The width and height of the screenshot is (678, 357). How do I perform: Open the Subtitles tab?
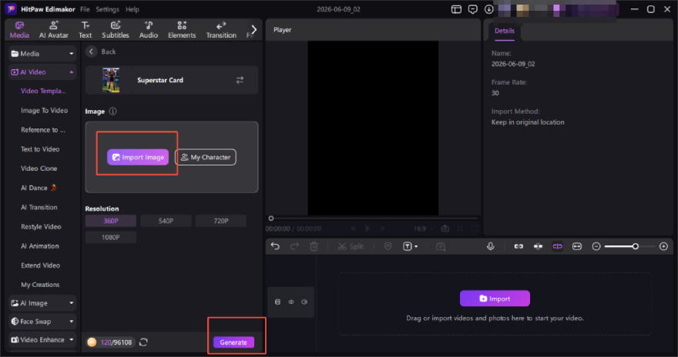[x=116, y=30]
